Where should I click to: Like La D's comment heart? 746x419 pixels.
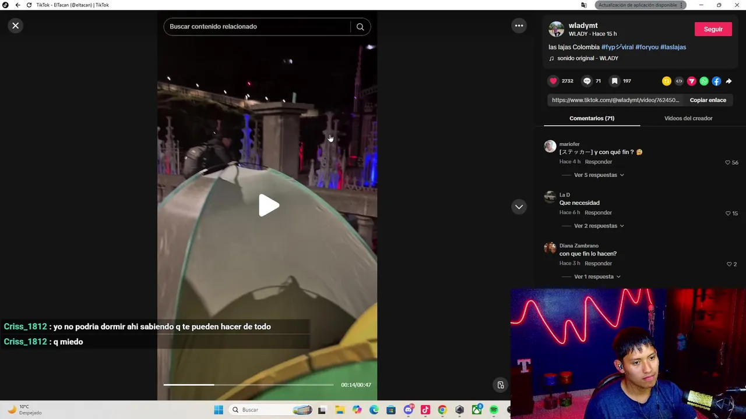pyautogui.click(x=727, y=213)
